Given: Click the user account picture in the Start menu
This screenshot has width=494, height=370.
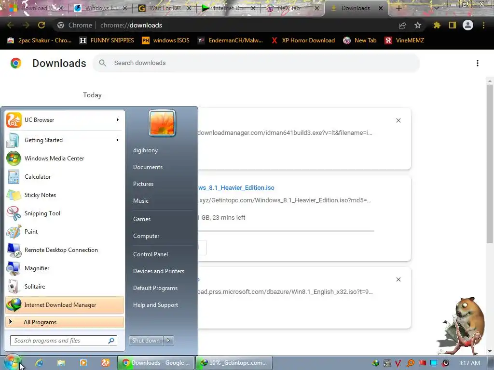Looking at the screenshot, I should pos(162,123).
